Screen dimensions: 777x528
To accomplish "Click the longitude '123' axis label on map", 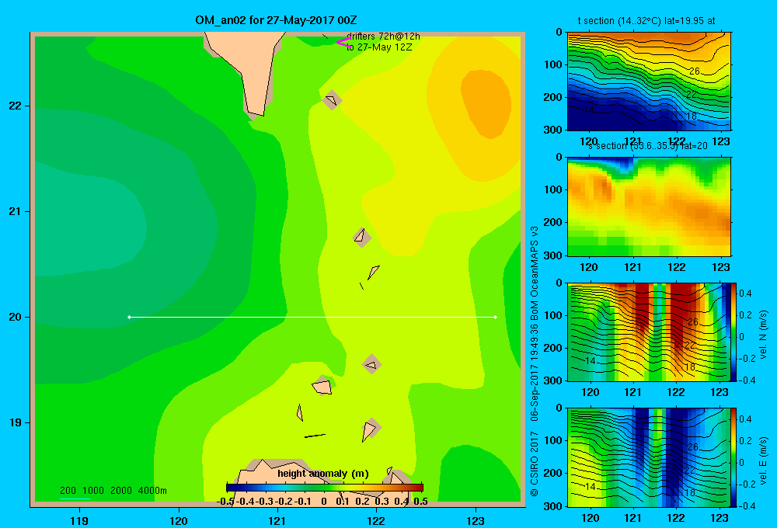I will point(476,521).
